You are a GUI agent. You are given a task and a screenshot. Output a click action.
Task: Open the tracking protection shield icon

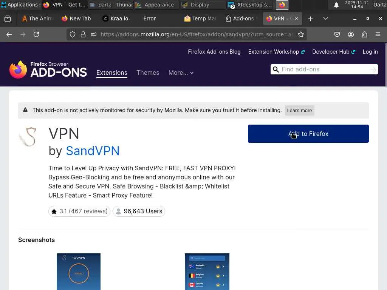click(x=72, y=34)
